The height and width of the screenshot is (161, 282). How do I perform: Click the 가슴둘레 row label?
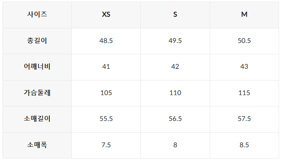click(x=37, y=93)
